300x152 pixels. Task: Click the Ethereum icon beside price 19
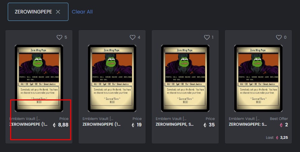pos(133,125)
